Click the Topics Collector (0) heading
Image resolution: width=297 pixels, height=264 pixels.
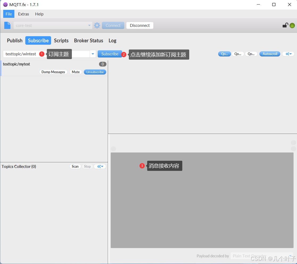(x=19, y=167)
